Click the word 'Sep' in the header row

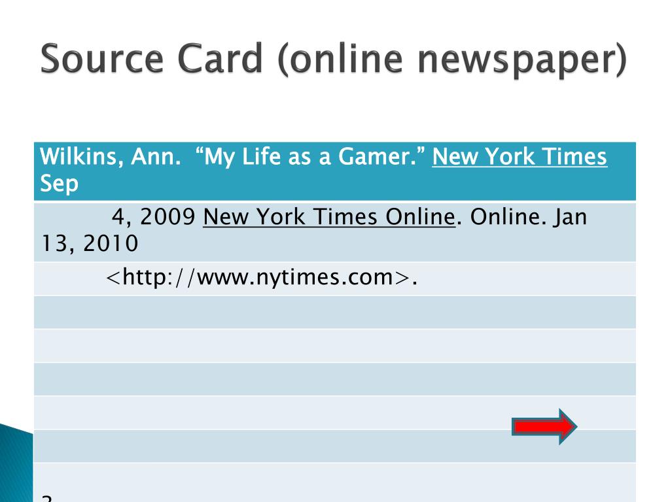(x=59, y=184)
